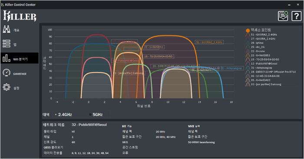The width and height of the screenshot is (304, 159).
Task: Click the 20 MHz, 40 MHz value
Action: (x=165, y=137)
